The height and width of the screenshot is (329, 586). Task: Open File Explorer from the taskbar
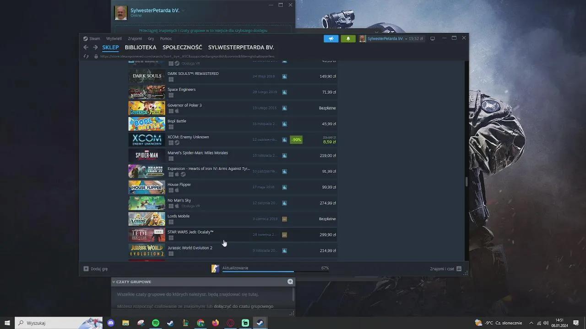(x=125, y=323)
